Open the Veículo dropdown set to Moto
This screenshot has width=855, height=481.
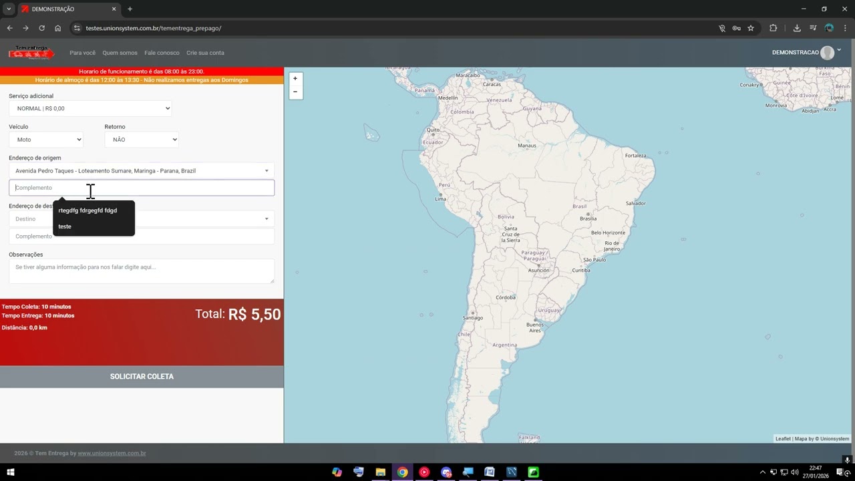pos(46,140)
